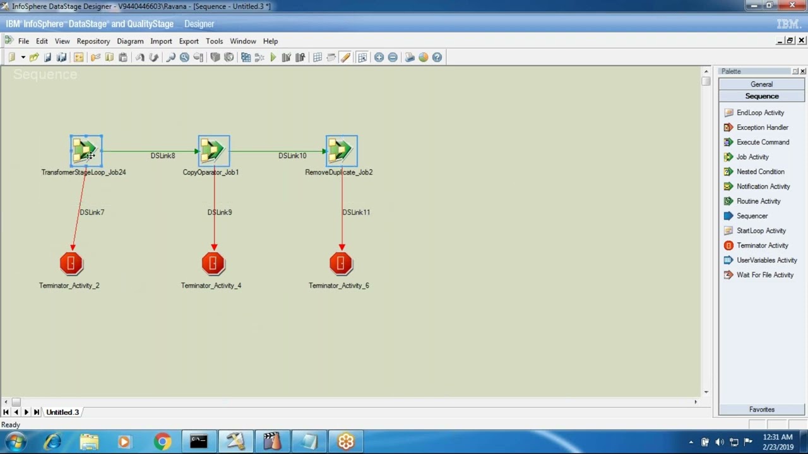808x454 pixels.
Task: Pick Terminator Activity from the palette
Action: [x=756, y=245]
